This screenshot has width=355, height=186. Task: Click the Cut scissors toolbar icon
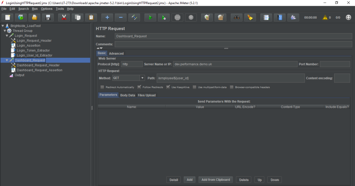pyautogui.click(x=64, y=17)
